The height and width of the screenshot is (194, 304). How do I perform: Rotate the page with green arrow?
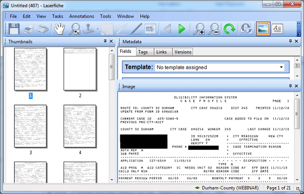(x=229, y=29)
